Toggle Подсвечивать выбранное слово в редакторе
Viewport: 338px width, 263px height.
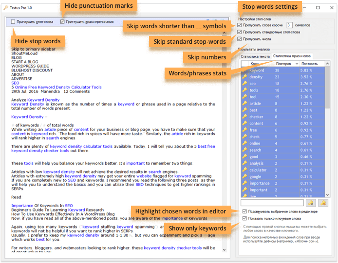click(x=244, y=211)
